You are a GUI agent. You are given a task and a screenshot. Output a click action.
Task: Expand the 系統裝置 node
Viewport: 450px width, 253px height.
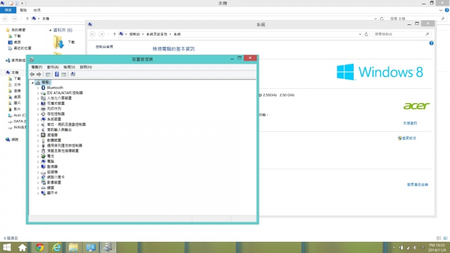click(38, 119)
